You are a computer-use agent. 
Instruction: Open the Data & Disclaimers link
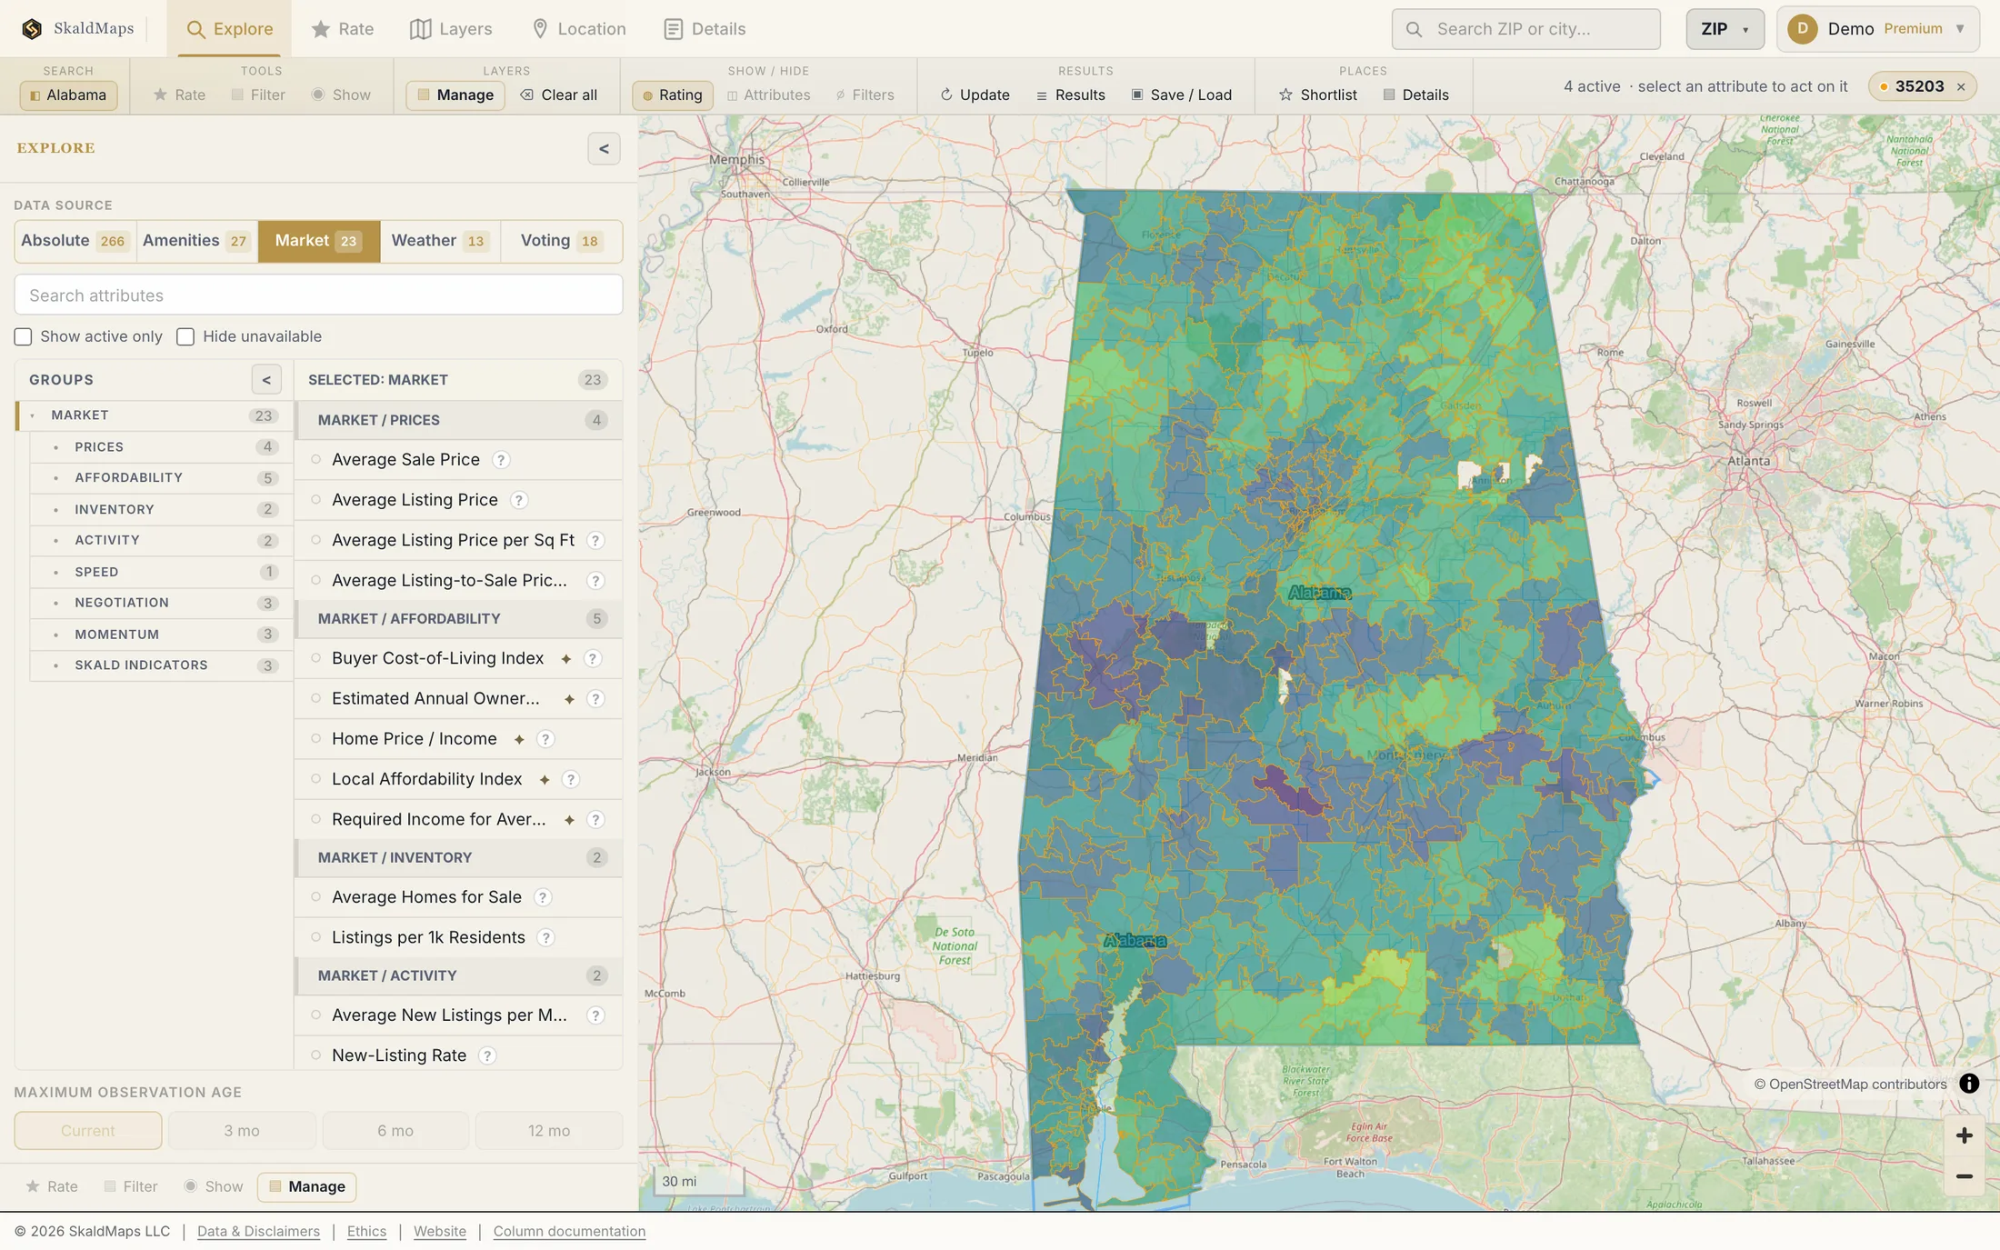[x=258, y=1232]
